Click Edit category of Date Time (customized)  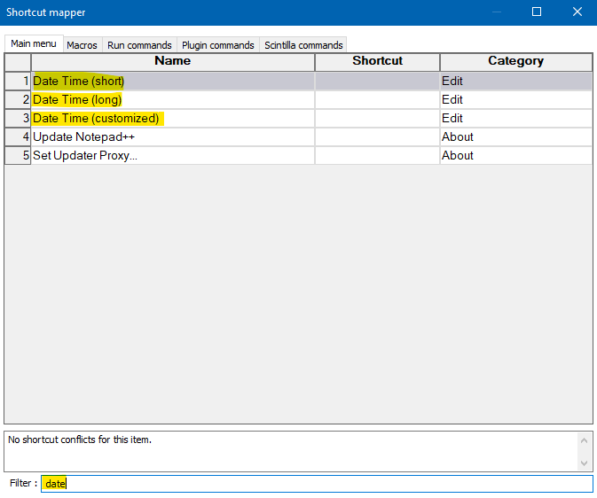click(516, 119)
